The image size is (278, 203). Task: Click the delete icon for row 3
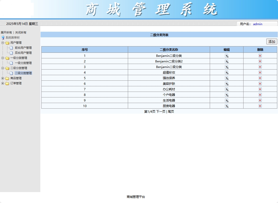click(x=259, y=67)
